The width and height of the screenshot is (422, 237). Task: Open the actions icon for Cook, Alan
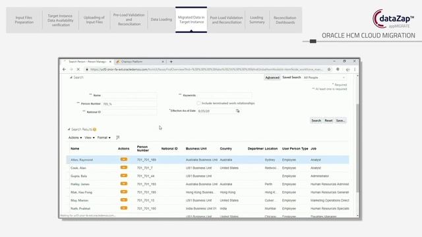point(124,167)
